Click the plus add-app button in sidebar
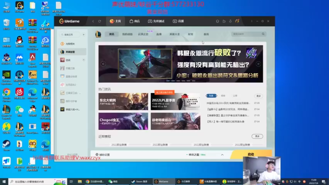 (83, 35)
